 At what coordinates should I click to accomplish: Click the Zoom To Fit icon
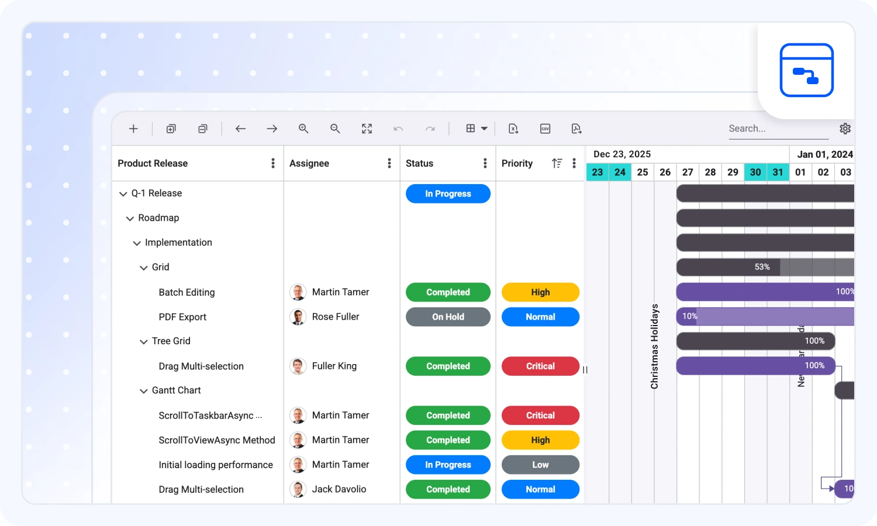(x=367, y=129)
